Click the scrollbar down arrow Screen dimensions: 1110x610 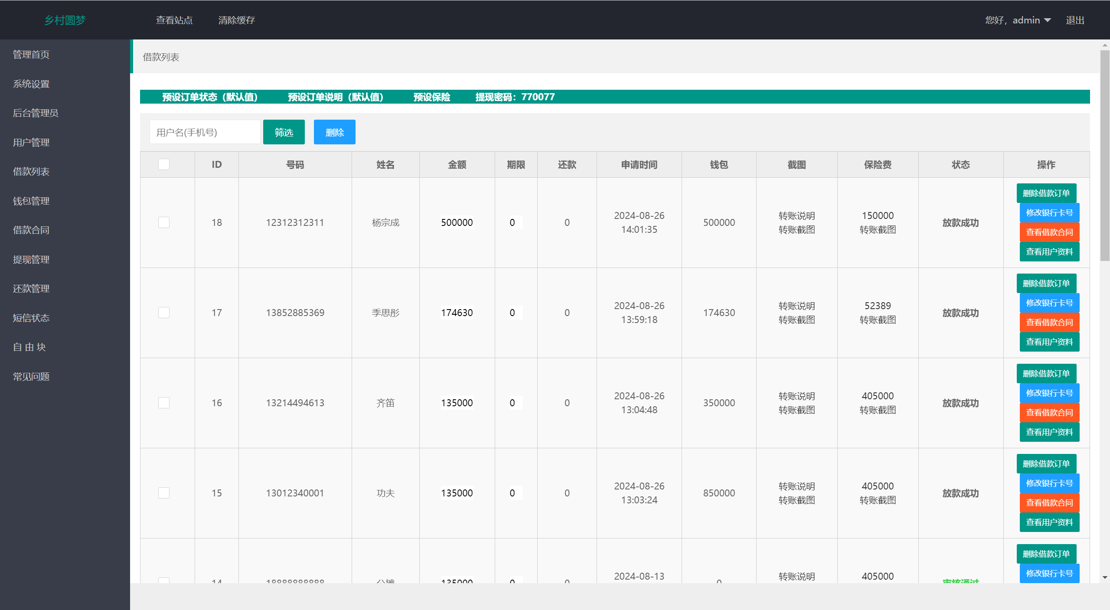[1105, 577]
